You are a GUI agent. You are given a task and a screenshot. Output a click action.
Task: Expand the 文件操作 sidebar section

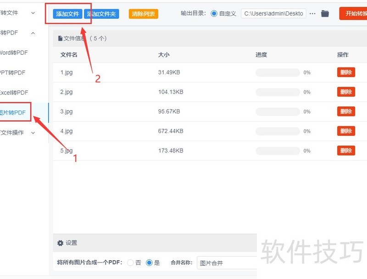click(33, 133)
